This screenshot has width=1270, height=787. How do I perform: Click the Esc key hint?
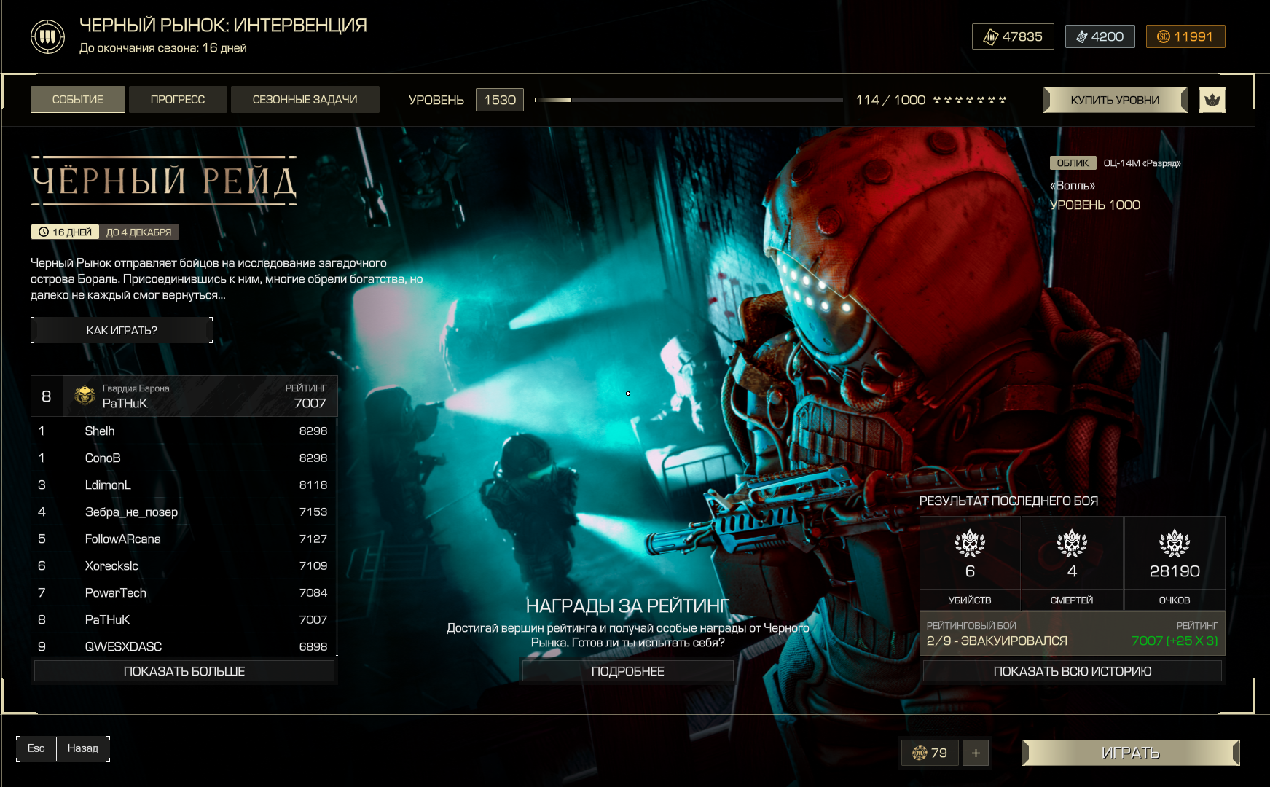tap(36, 748)
